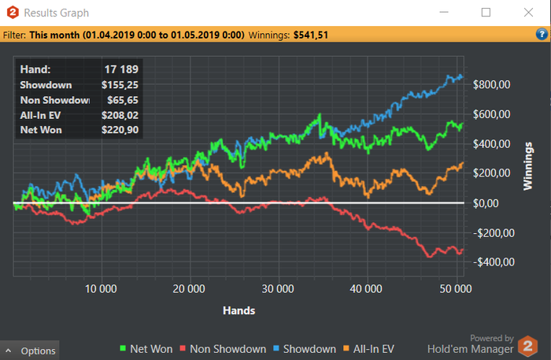
Task: Click the tooltip Showdown value $155,25
Action: click(x=120, y=85)
